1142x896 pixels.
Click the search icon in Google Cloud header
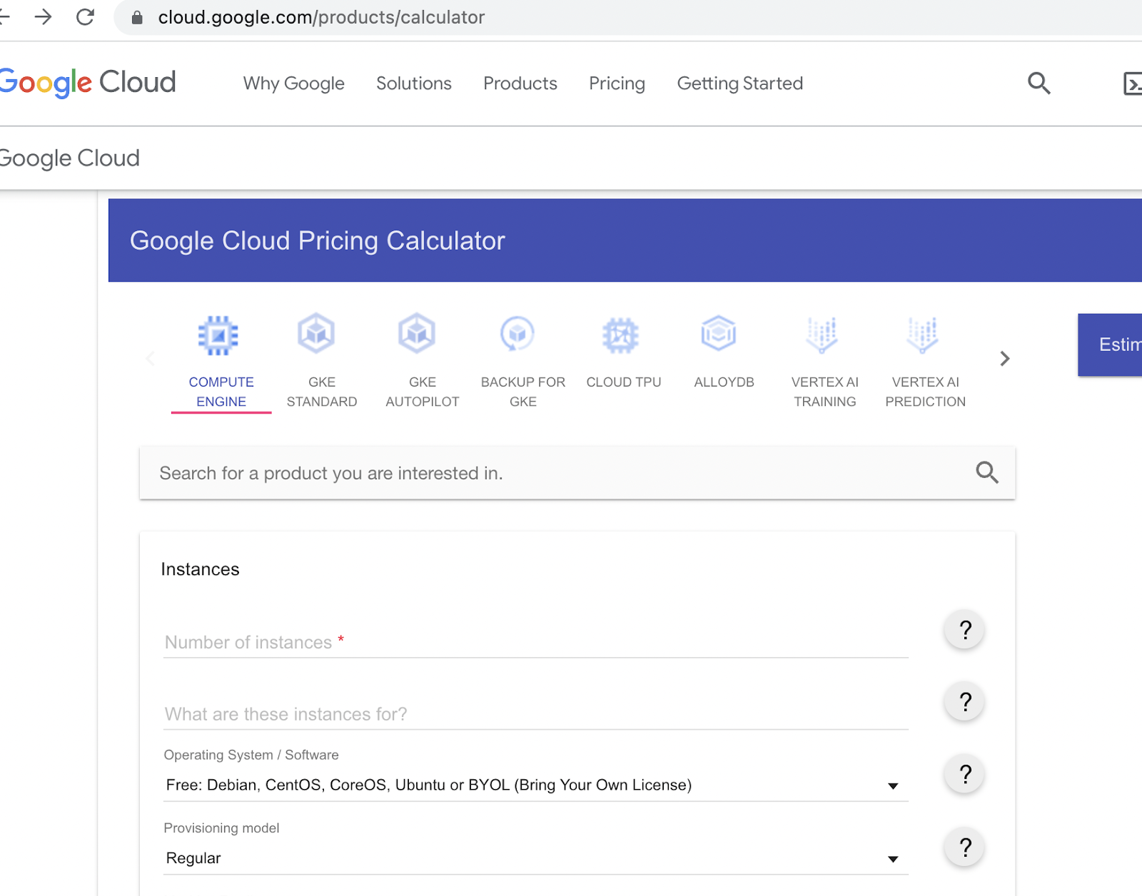pyautogui.click(x=1039, y=83)
